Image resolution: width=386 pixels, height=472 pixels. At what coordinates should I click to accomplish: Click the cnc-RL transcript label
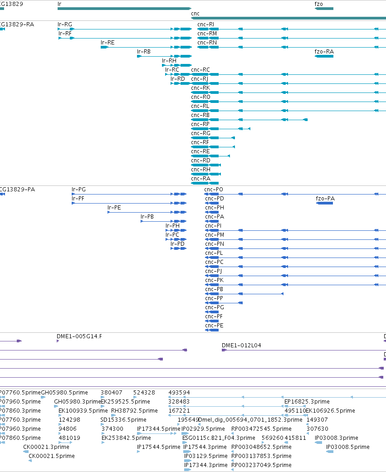[x=200, y=106]
